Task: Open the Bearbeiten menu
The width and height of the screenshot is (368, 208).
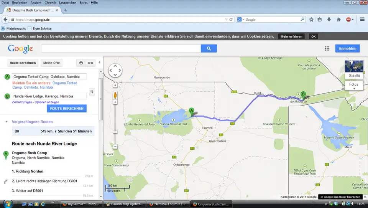Action: tap(20, 3)
